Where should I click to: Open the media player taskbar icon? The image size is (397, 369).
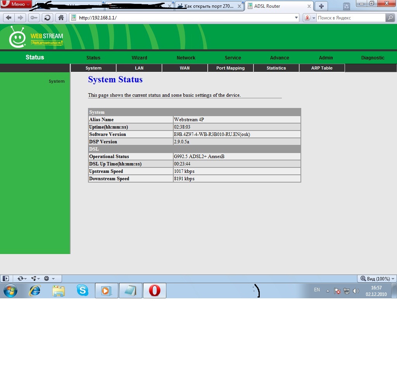pyautogui.click(x=106, y=291)
